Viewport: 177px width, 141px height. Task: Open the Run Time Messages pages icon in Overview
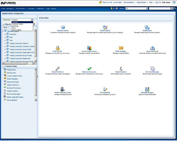pos(152,69)
